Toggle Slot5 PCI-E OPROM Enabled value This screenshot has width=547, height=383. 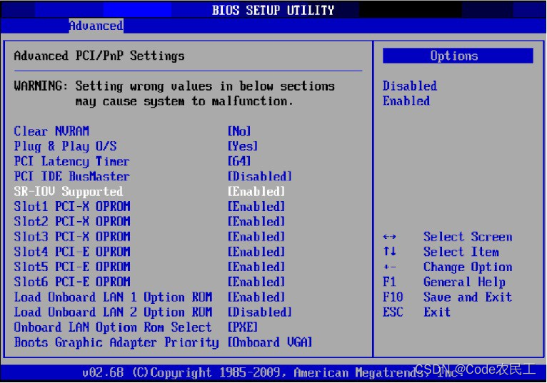[x=256, y=267]
